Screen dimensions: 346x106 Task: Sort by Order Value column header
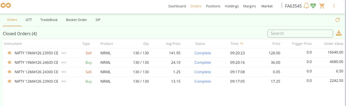(334, 44)
